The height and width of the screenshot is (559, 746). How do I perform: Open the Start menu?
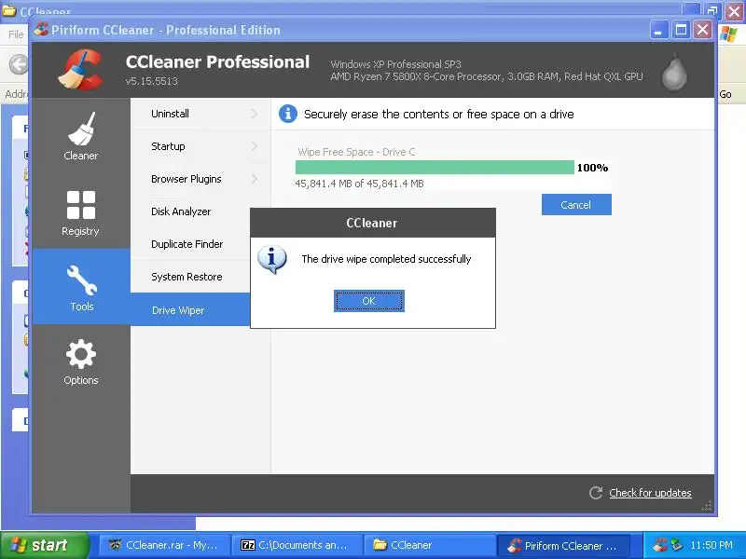click(45, 545)
